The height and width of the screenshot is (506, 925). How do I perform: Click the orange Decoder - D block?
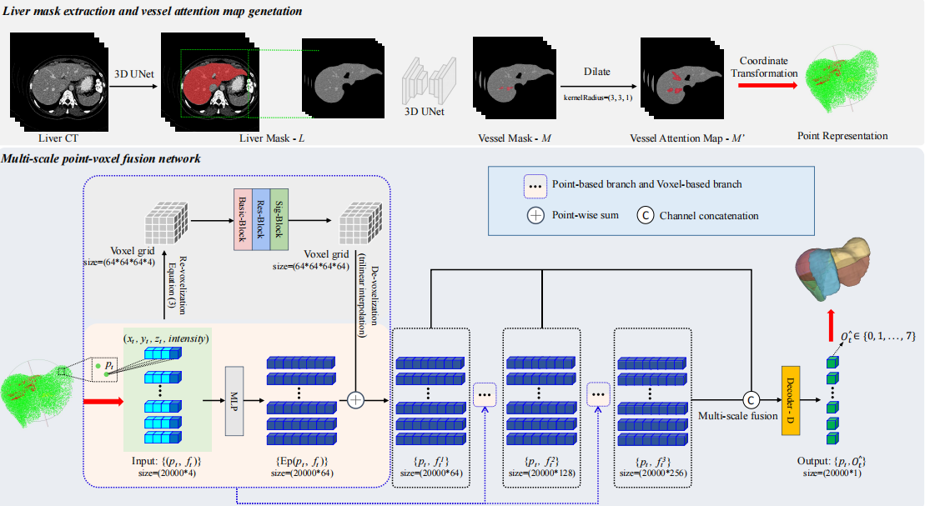tap(791, 400)
